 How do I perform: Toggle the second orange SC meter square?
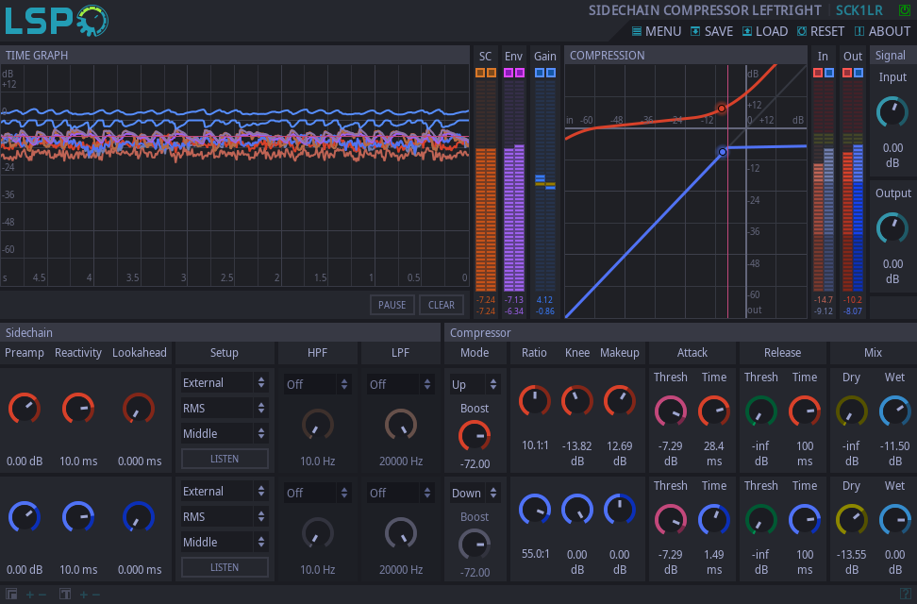(x=492, y=73)
